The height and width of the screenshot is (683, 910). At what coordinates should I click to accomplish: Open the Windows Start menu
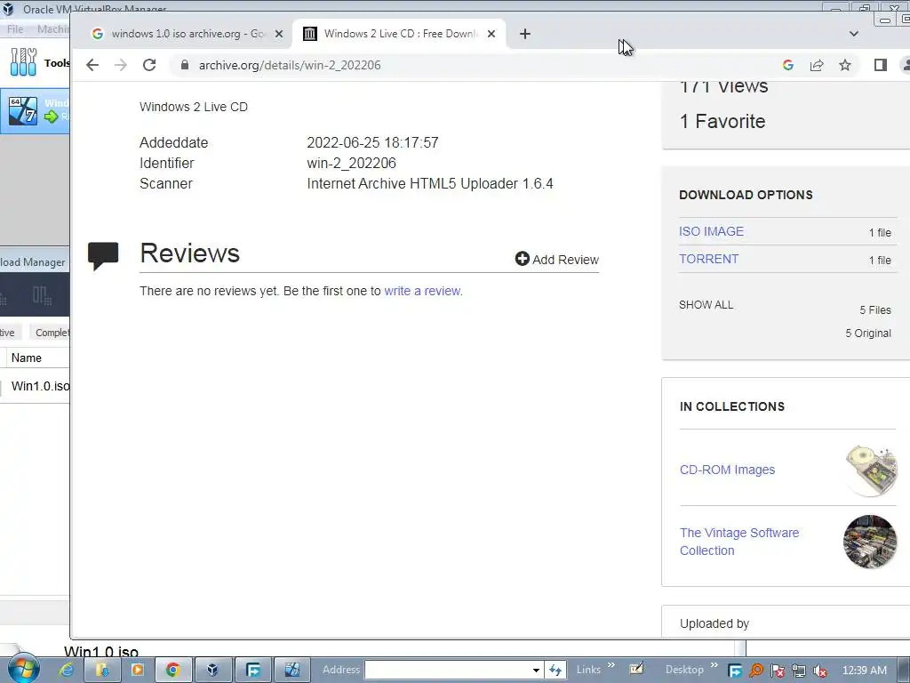pos(23,669)
